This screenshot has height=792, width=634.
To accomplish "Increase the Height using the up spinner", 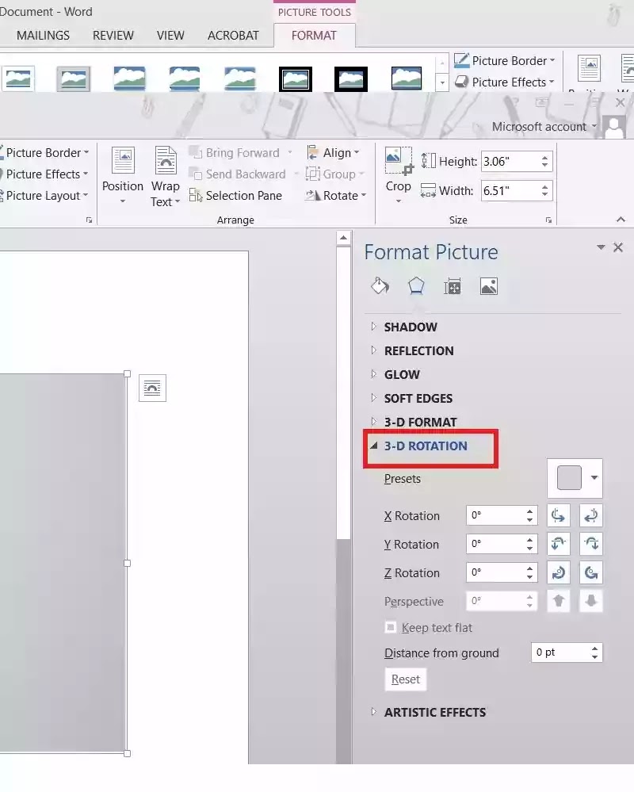I will click(544, 158).
